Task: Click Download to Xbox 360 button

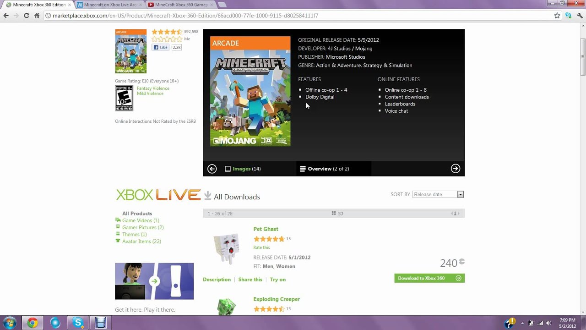Action: point(429,278)
